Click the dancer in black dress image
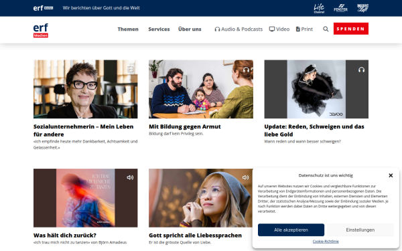402x251 pixels. point(316,89)
